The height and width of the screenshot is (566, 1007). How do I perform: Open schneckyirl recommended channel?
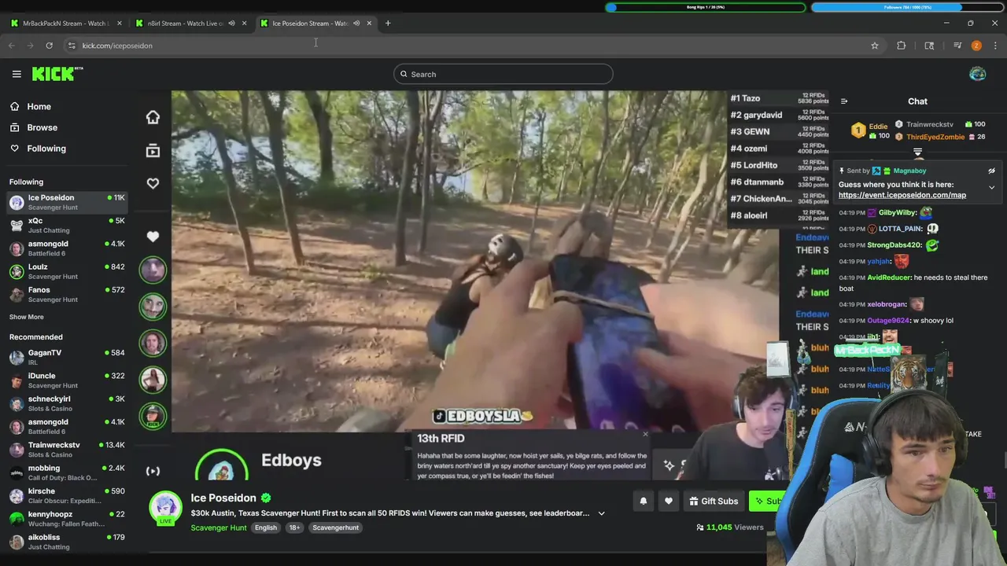click(67, 402)
